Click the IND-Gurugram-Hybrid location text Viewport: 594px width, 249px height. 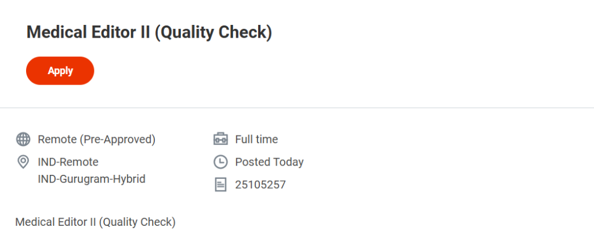tap(91, 179)
